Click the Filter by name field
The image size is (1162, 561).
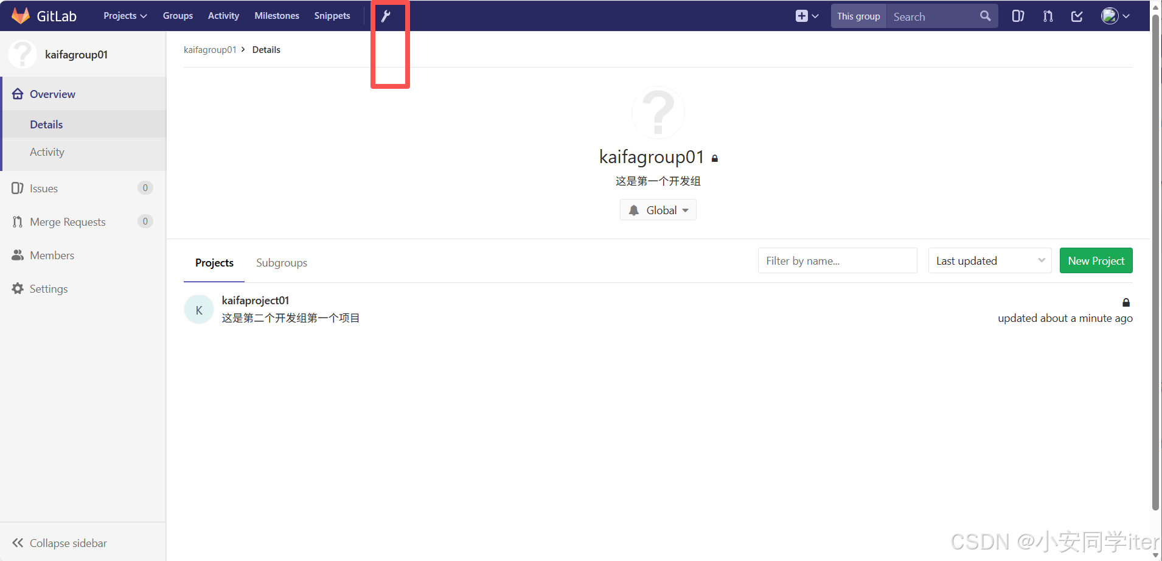point(837,261)
